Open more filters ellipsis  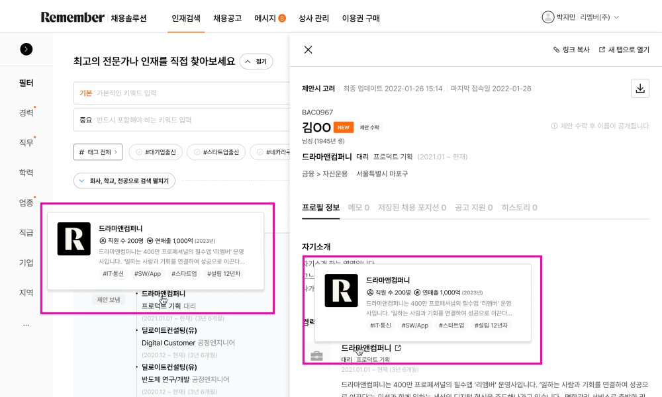[x=26, y=325]
